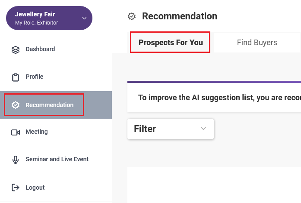Open Seminar and Live Event text link
This screenshot has height=203, width=301.
pyautogui.click(x=57, y=159)
